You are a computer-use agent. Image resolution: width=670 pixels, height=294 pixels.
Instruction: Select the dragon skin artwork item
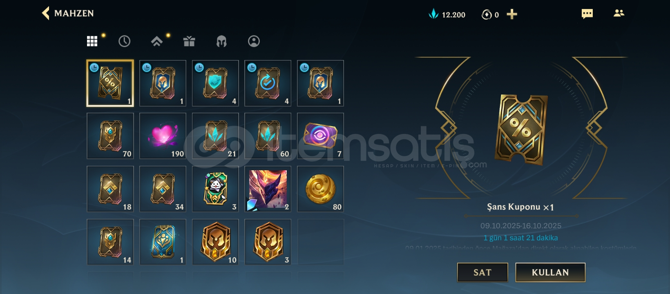268,189
